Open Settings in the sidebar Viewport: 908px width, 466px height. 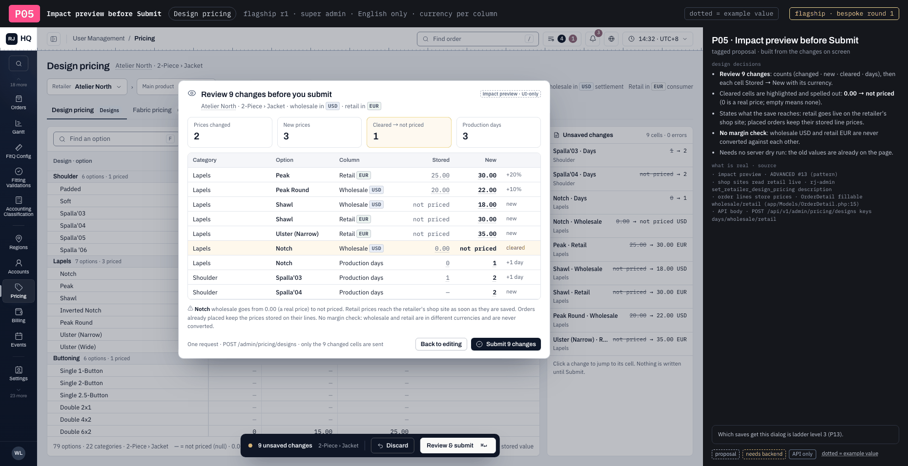click(x=19, y=373)
